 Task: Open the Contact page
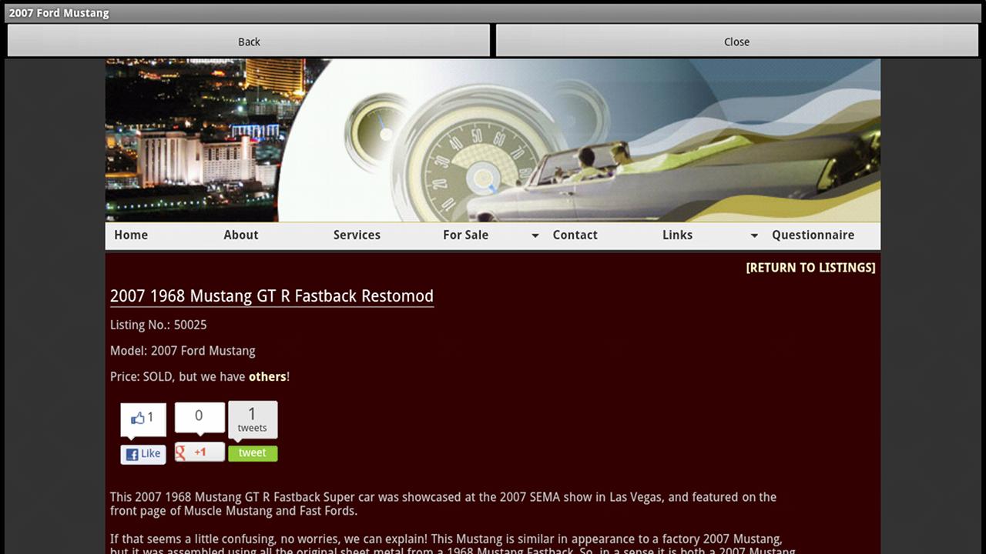[x=575, y=235]
